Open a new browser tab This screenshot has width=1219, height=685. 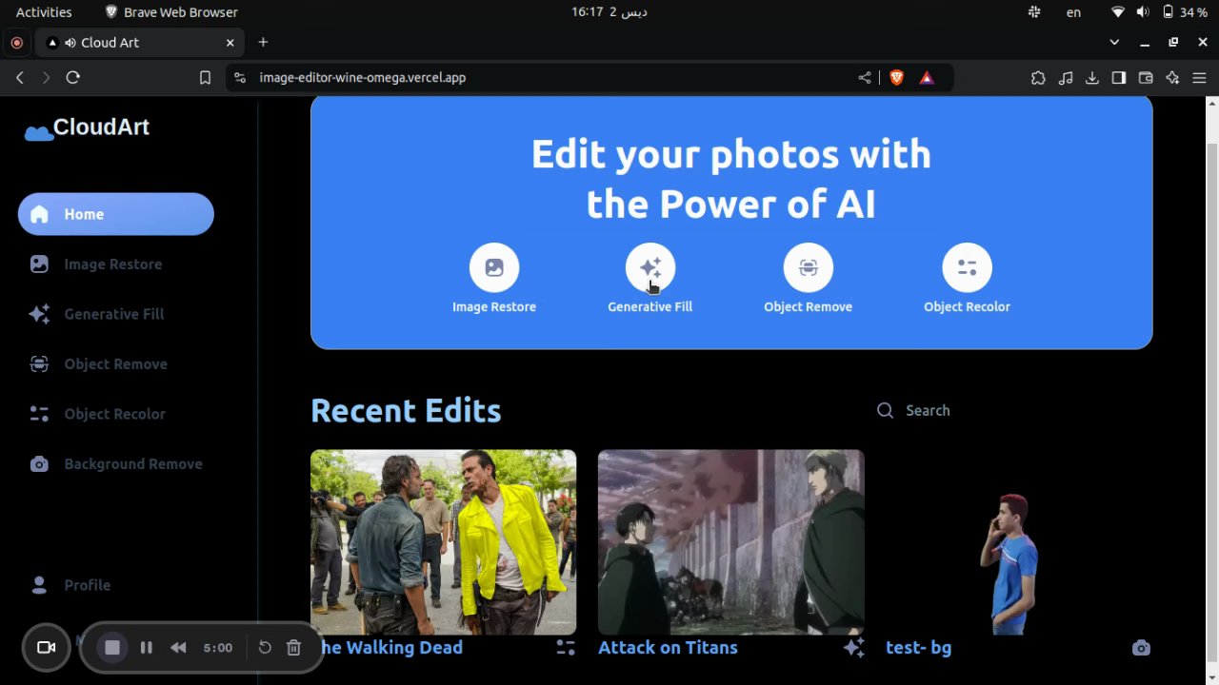263,42
